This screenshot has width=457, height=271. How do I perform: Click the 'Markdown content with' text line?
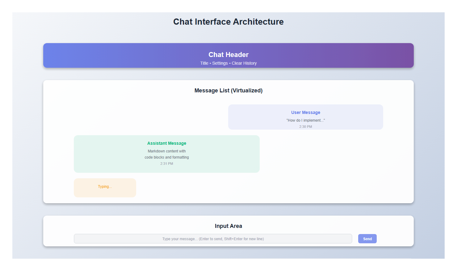166,151
